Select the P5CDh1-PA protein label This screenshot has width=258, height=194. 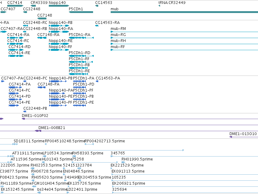click(x=84, y=78)
